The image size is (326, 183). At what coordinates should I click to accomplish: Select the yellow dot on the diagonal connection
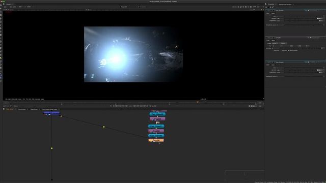[x=104, y=127]
